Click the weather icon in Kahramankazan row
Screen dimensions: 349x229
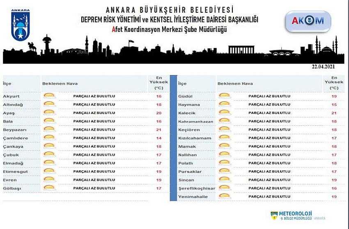point(225,121)
